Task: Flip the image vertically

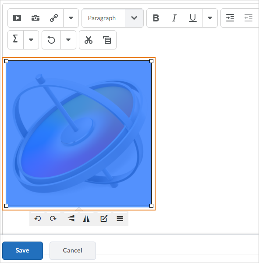Action: [71, 218]
